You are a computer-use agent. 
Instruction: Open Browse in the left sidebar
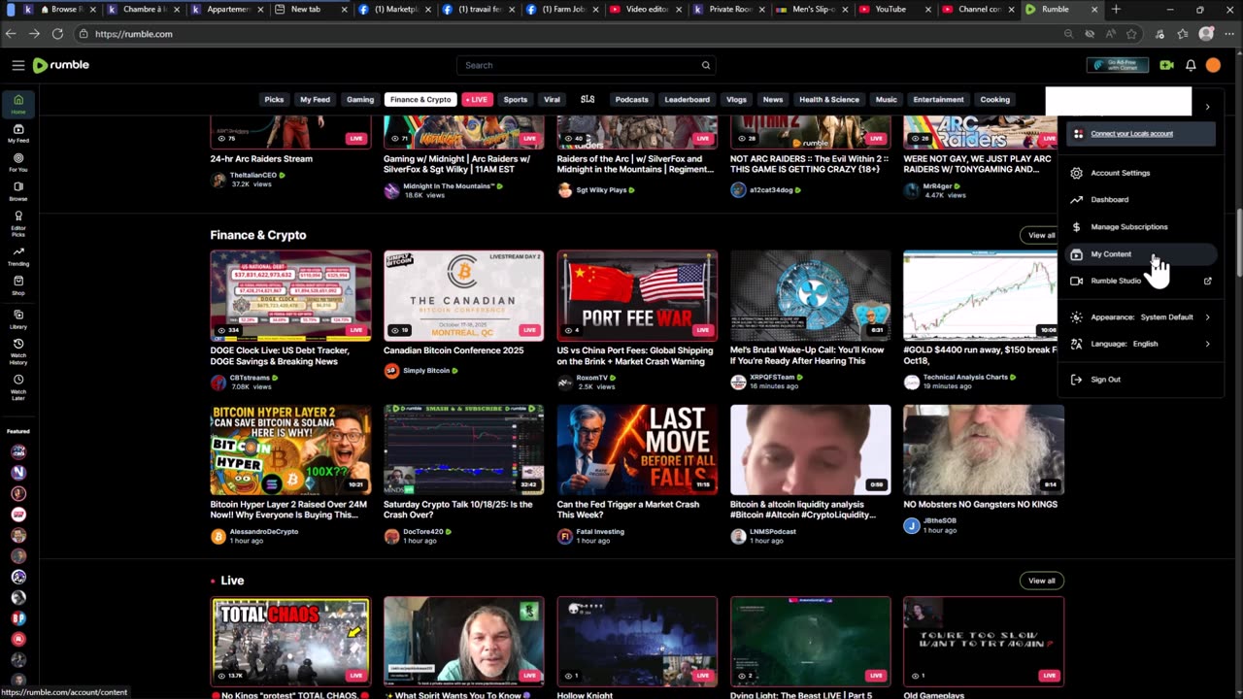(17, 190)
